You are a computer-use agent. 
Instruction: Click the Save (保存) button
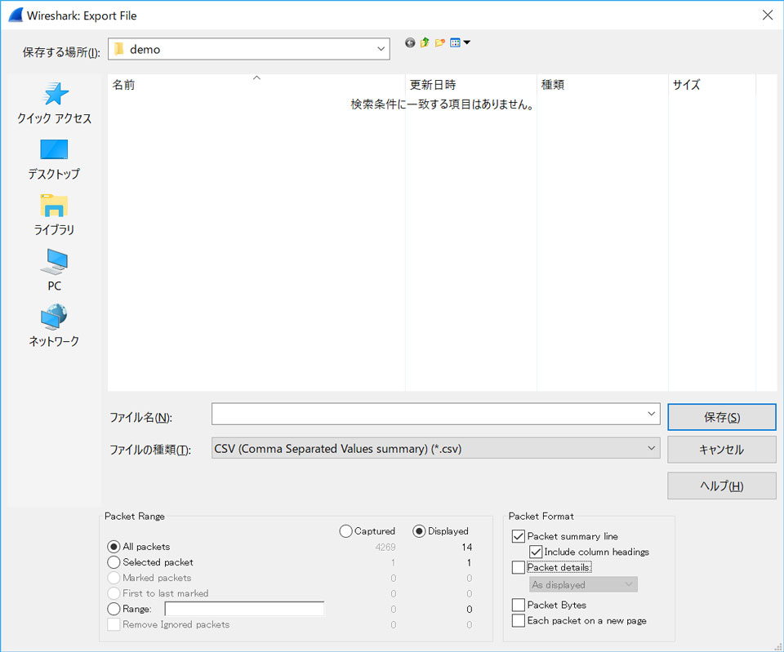(721, 417)
